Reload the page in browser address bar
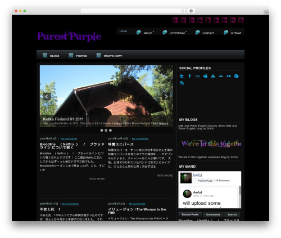Viewport: 281px width, 238px height. [x=183, y=11]
